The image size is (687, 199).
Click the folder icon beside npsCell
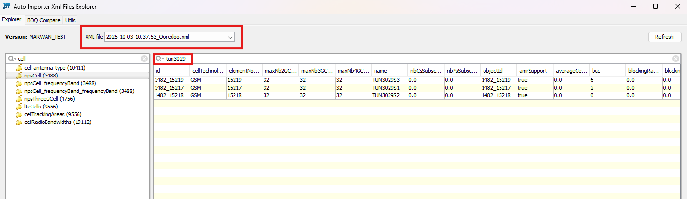click(19, 76)
